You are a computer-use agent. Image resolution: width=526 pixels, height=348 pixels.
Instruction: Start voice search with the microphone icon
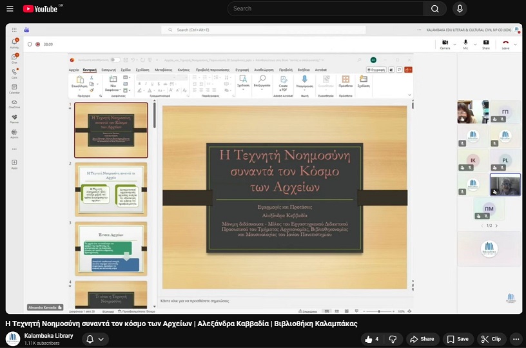(x=460, y=8)
